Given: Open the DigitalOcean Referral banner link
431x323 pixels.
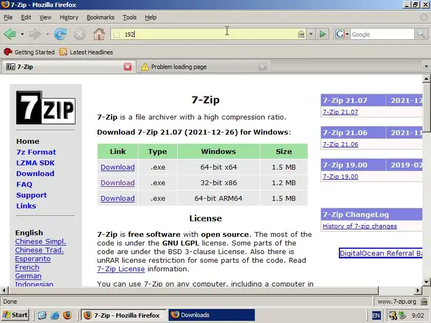Looking at the screenshot, I should click(x=381, y=253).
